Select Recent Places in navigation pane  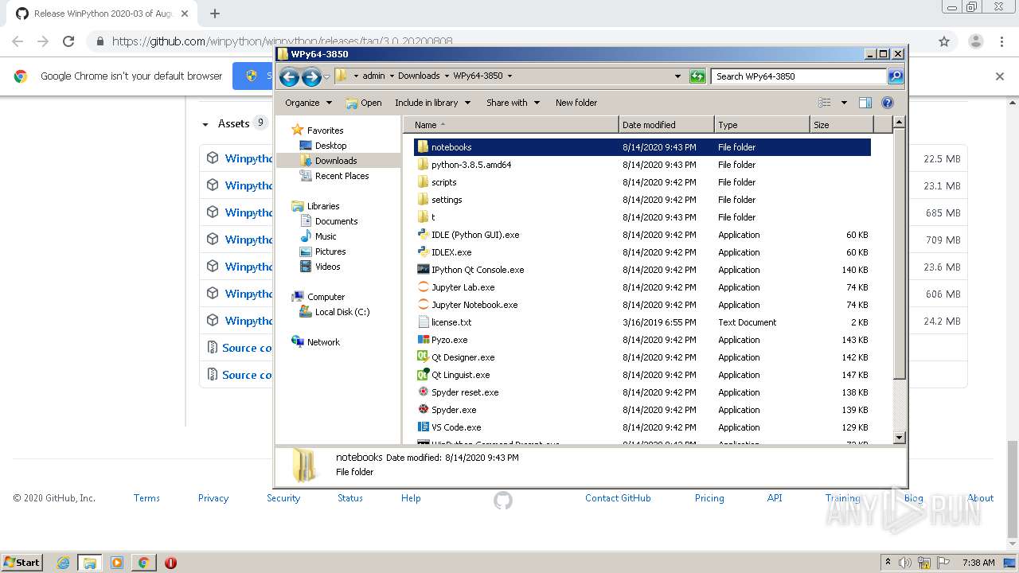[342, 176]
